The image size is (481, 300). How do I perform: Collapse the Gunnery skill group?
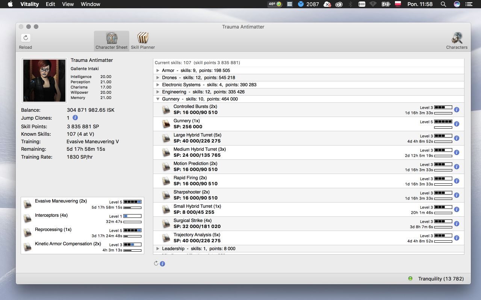pyautogui.click(x=158, y=99)
